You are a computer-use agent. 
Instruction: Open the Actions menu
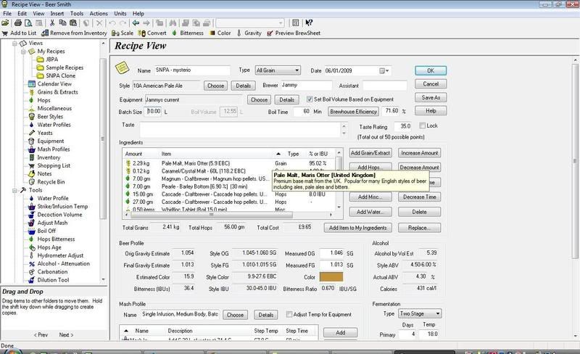coord(99,13)
